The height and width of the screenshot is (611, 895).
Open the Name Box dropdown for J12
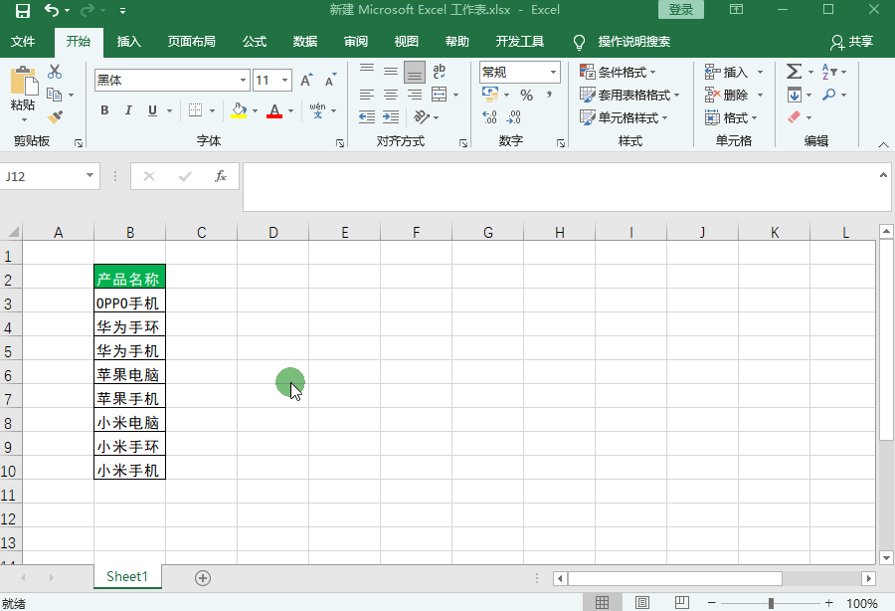(89, 176)
